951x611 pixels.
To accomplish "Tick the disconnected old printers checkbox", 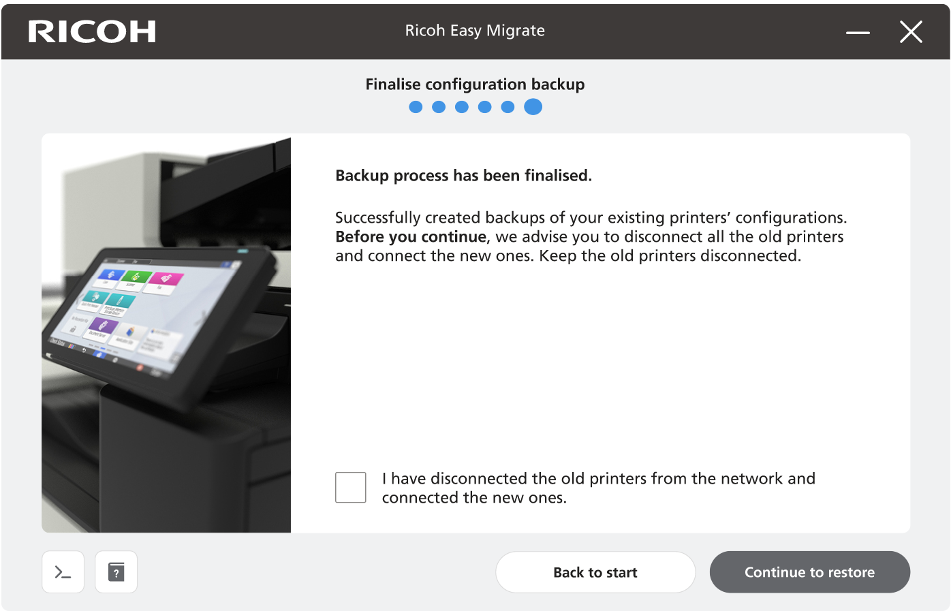I will (351, 488).
